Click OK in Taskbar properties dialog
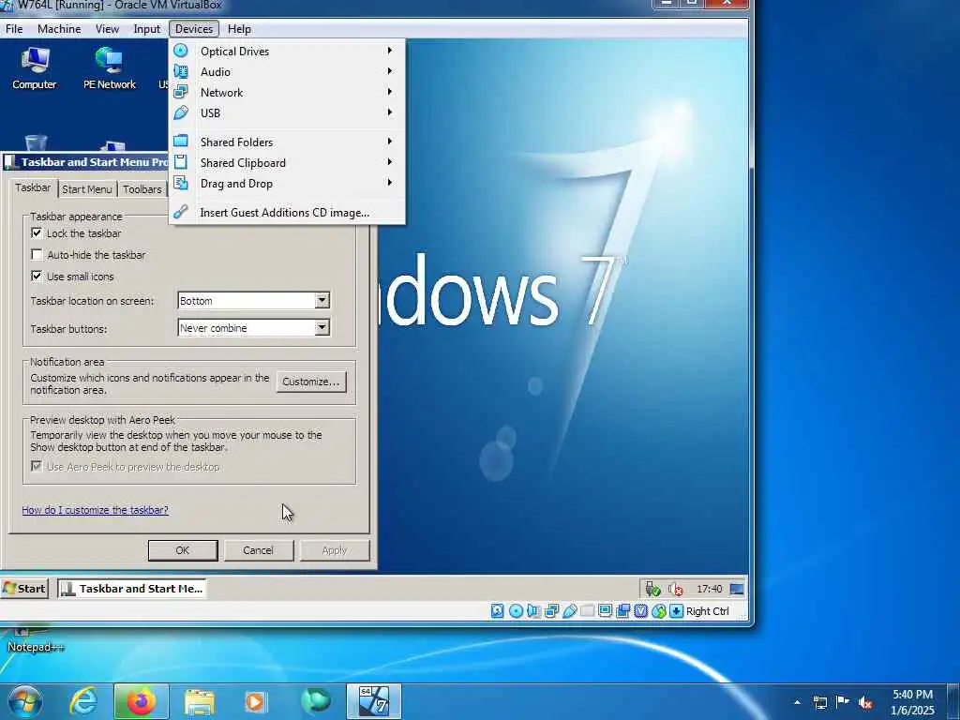The width and height of the screenshot is (960, 720). tap(183, 549)
